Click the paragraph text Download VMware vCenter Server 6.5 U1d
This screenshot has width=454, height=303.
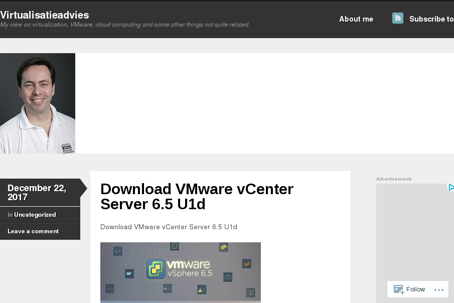click(x=169, y=227)
